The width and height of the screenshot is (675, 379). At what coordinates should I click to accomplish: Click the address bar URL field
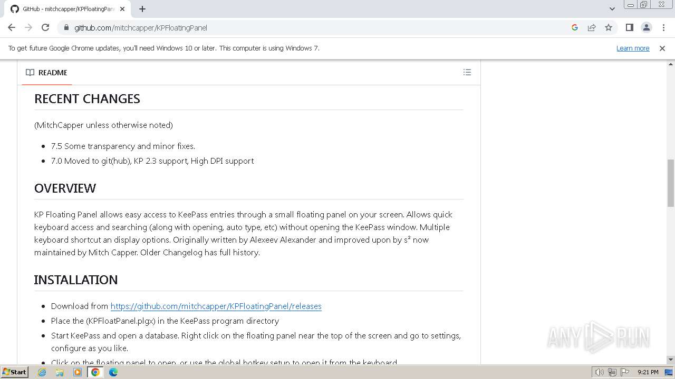coord(316,27)
